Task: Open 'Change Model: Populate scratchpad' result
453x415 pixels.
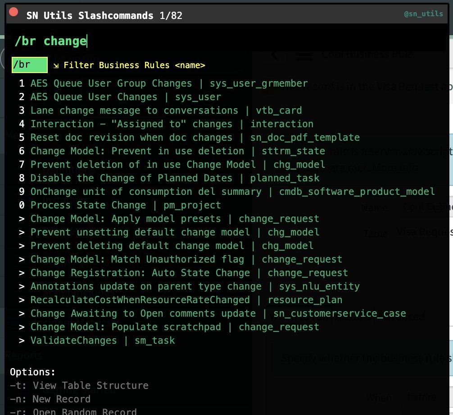Action: (175, 327)
